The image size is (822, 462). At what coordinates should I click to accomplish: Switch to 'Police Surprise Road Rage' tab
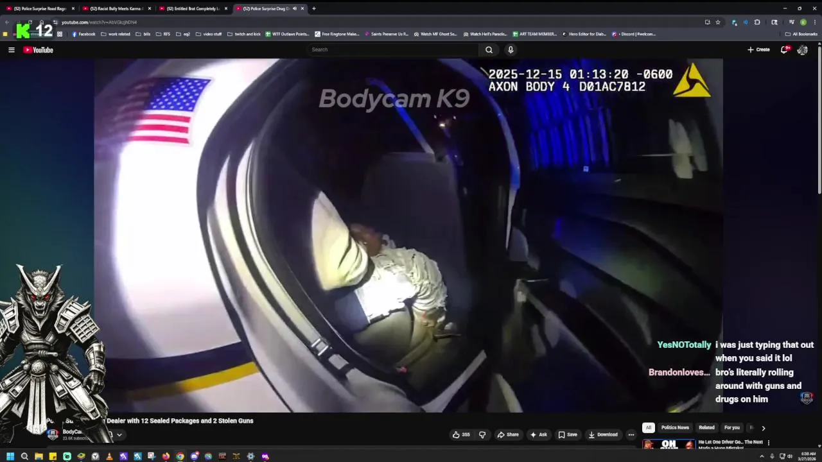point(39,8)
